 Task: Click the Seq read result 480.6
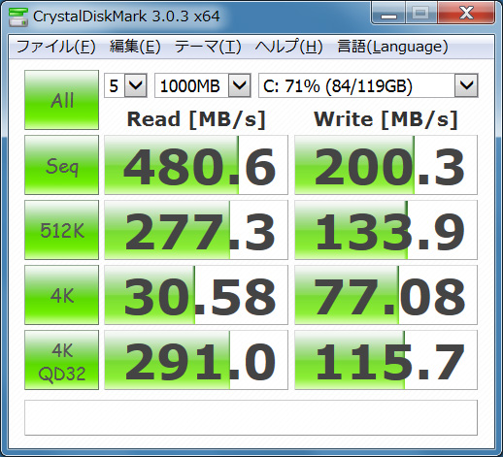pyautogui.click(x=196, y=165)
